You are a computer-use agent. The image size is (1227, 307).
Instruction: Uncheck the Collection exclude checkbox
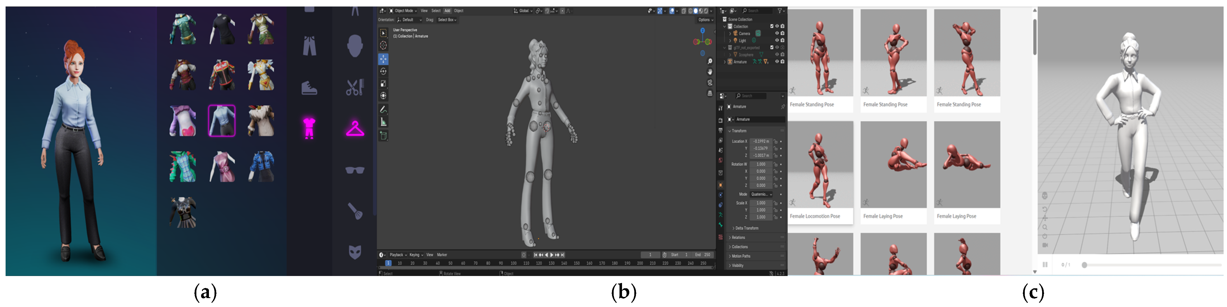pos(772,26)
